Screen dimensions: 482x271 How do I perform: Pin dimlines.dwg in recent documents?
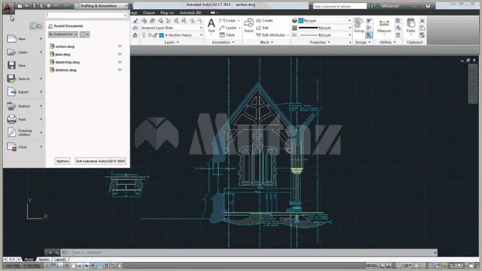[x=120, y=70]
